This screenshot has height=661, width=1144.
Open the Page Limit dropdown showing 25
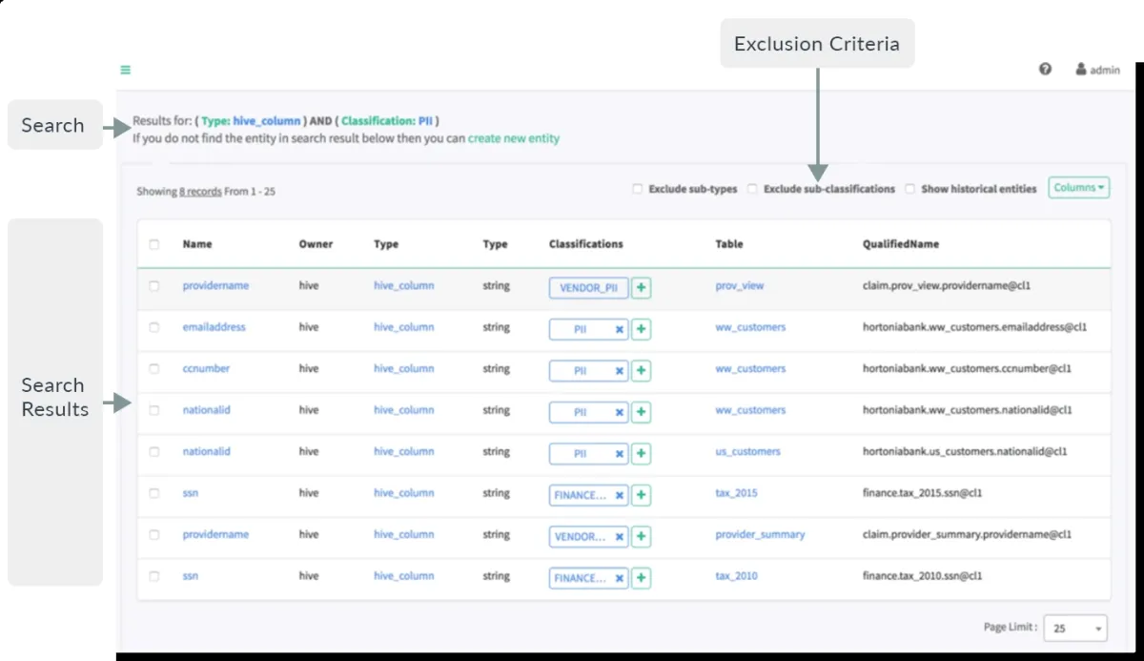tap(1075, 629)
